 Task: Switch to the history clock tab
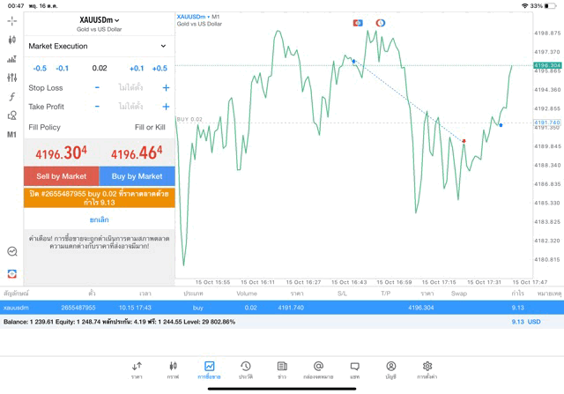(x=246, y=369)
